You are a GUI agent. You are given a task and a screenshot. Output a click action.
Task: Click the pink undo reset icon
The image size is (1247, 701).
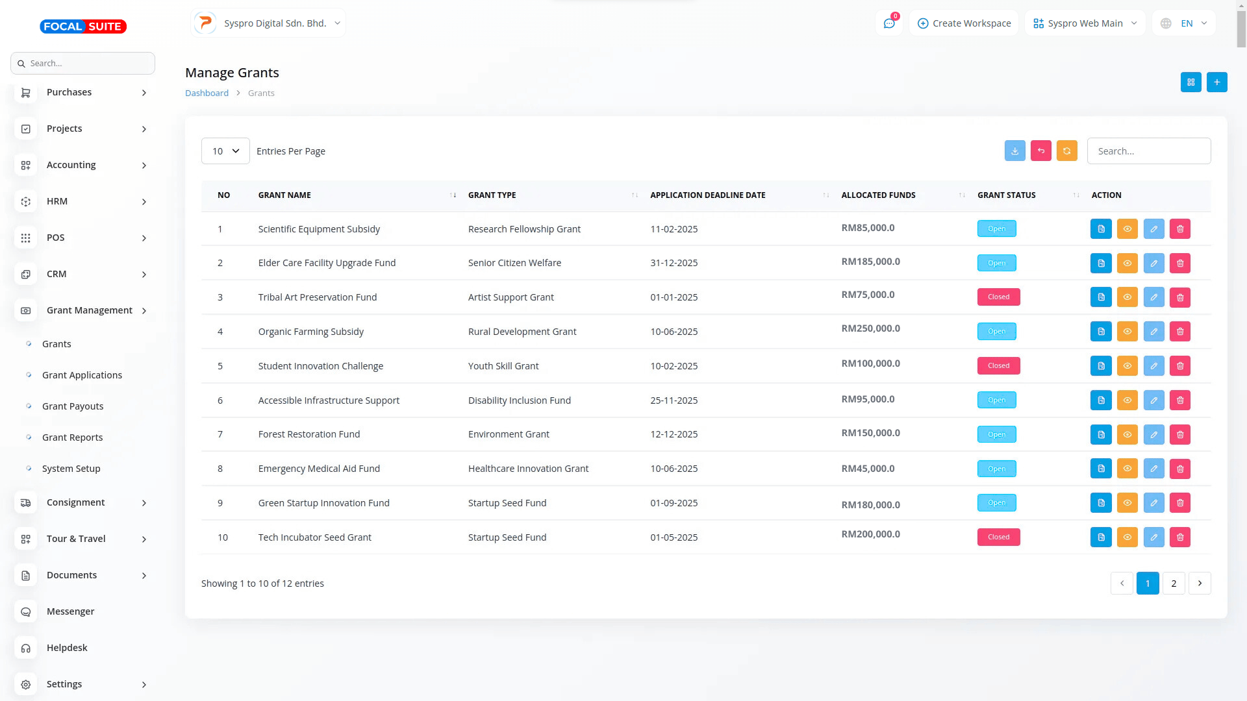click(1040, 151)
